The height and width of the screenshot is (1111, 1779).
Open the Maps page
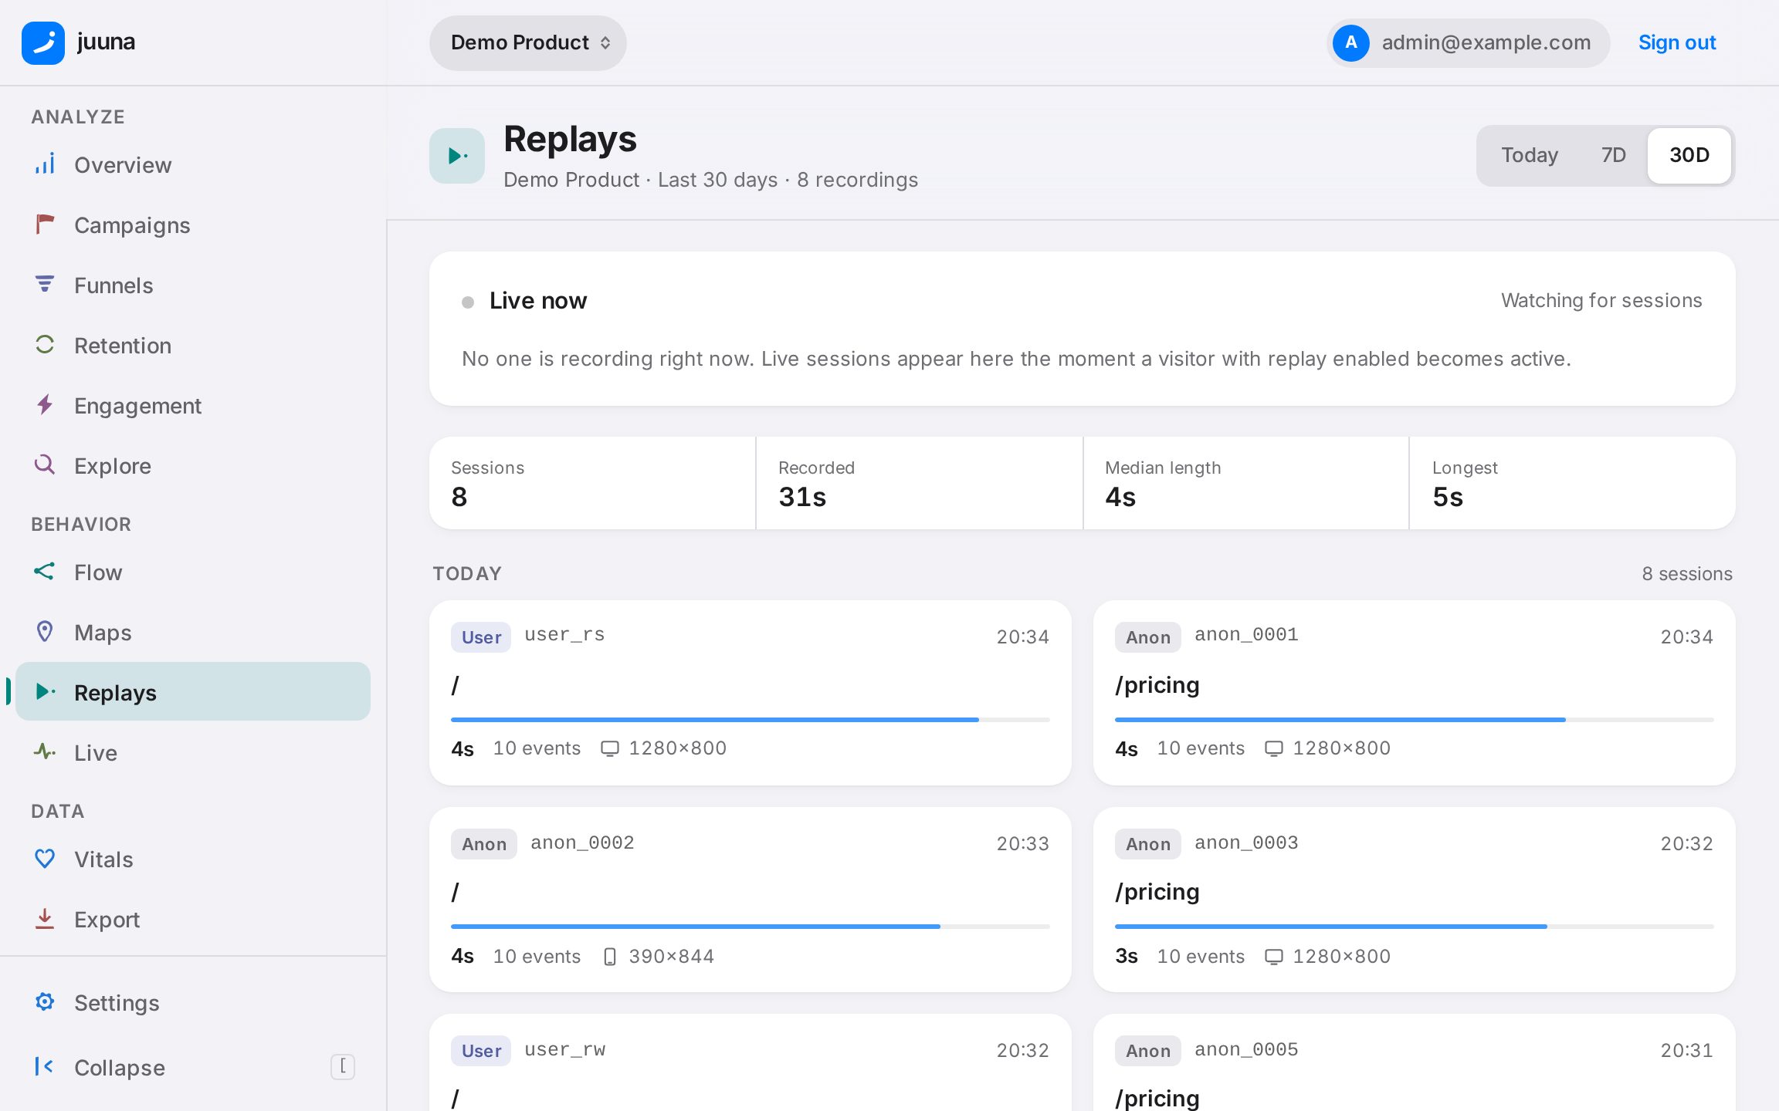193,632
